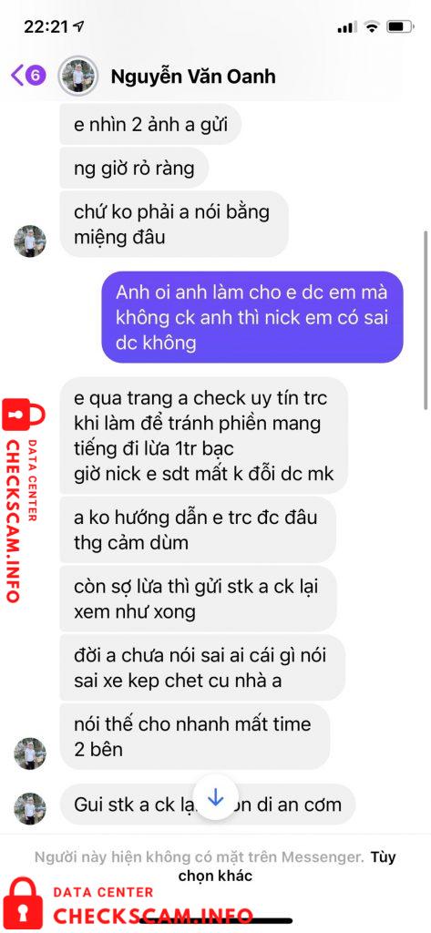Tap the message 'e nhìn 2 ảnh a gửi'
The image size is (431, 933).
click(x=150, y=124)
